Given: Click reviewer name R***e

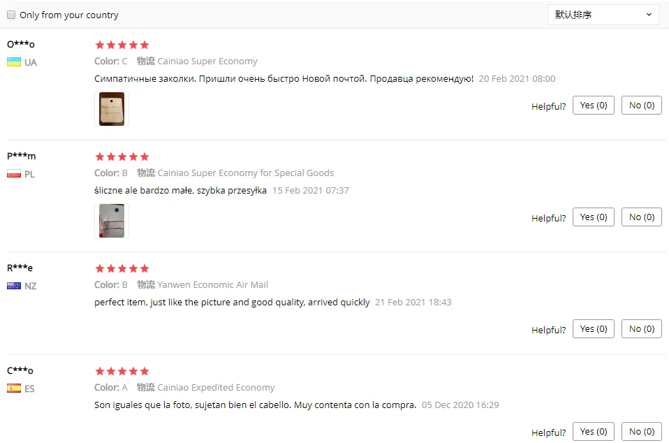Looking at the screenshot, I should (x=20, y=268).
